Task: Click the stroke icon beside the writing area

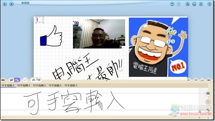Action: [x=208, y=93]
